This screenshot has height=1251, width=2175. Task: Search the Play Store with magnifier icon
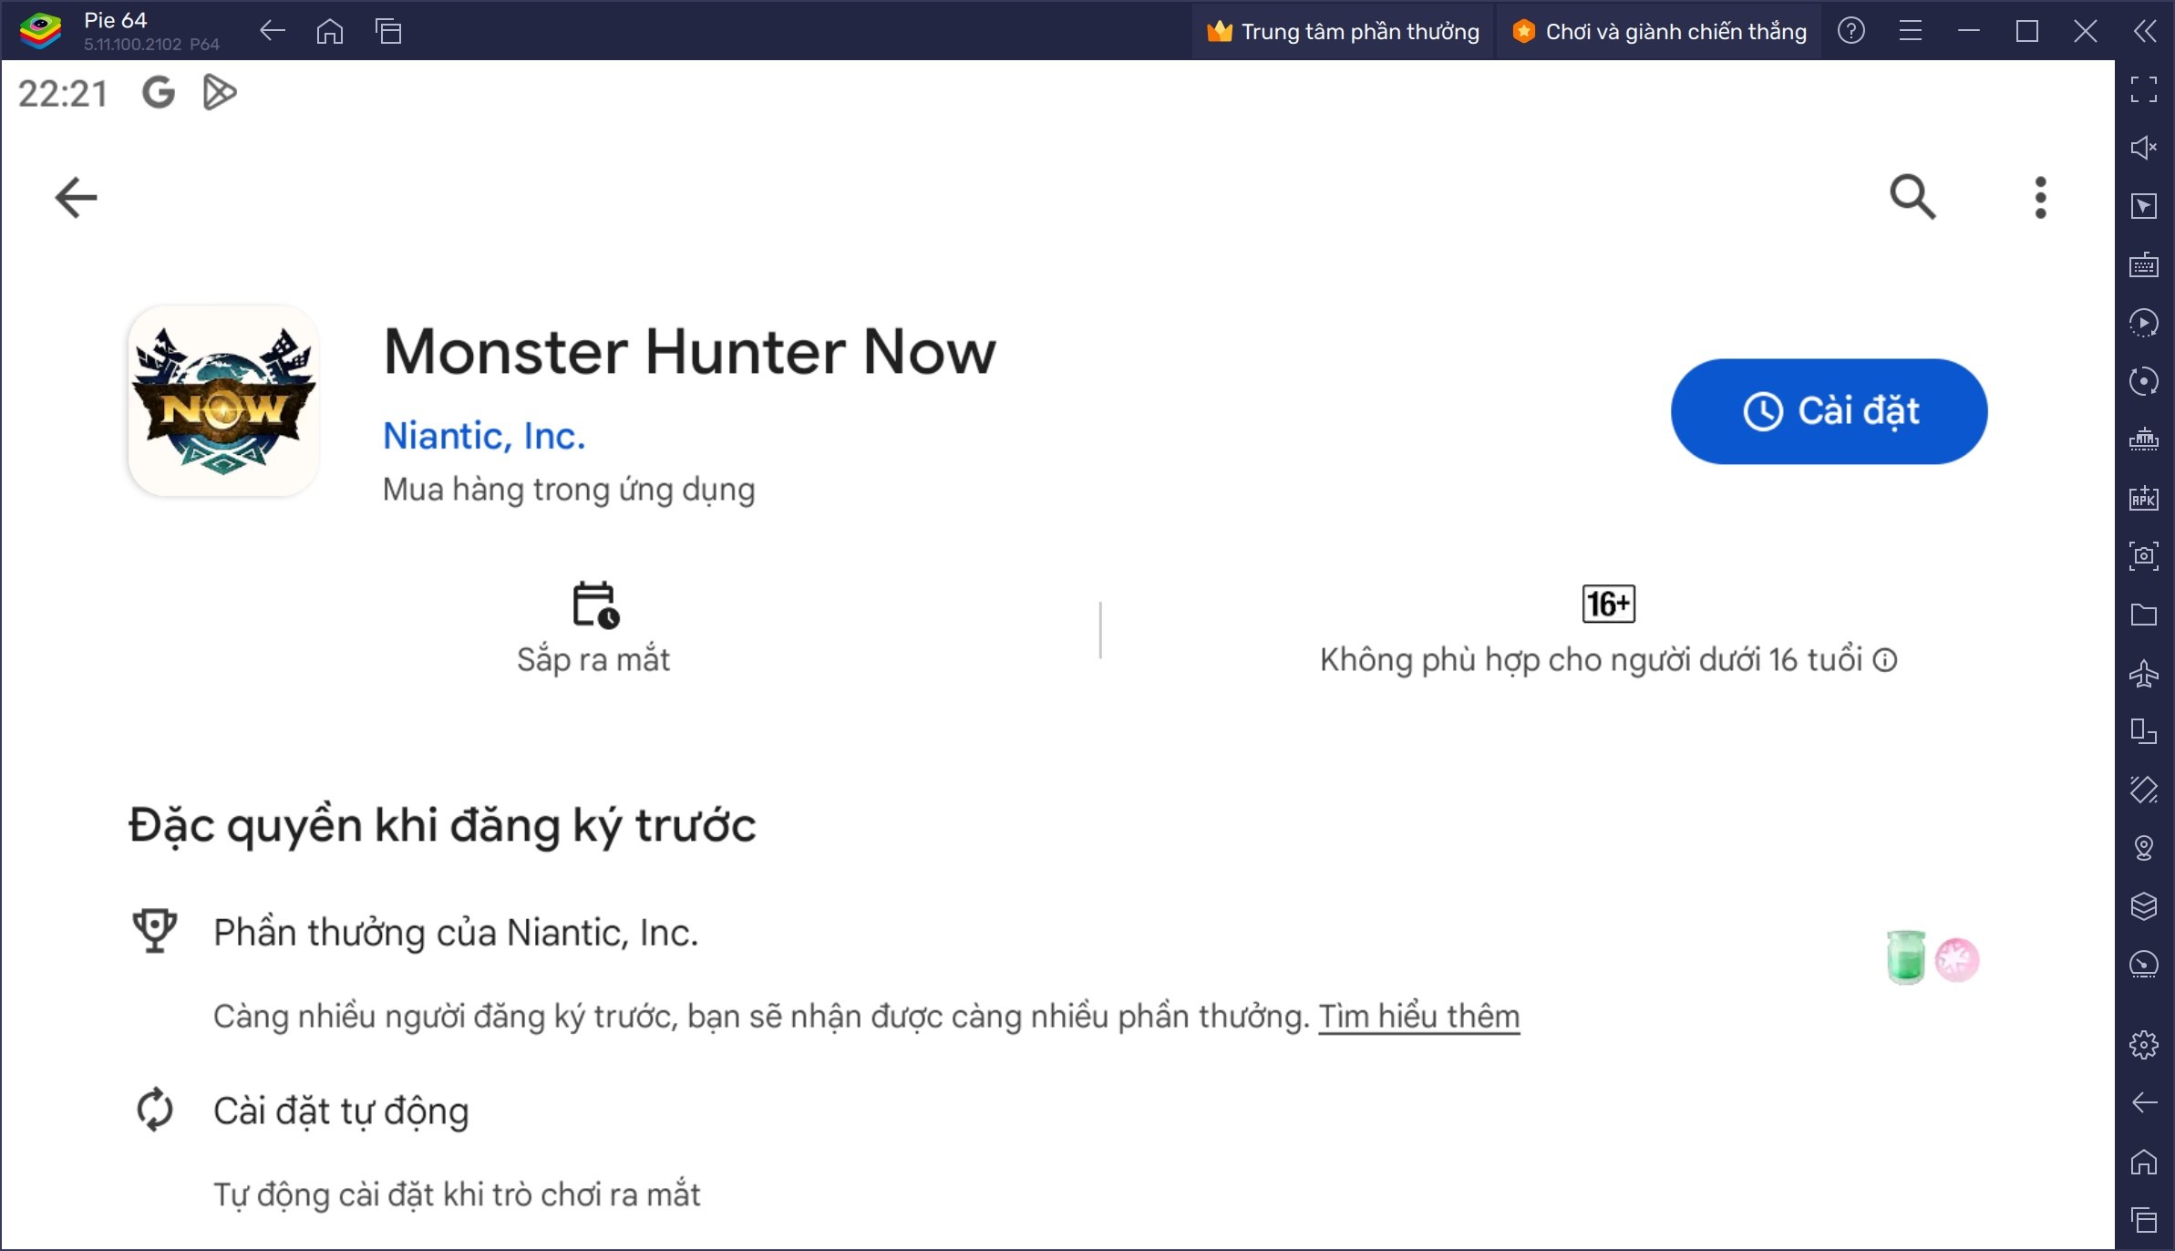[1912, 197]
